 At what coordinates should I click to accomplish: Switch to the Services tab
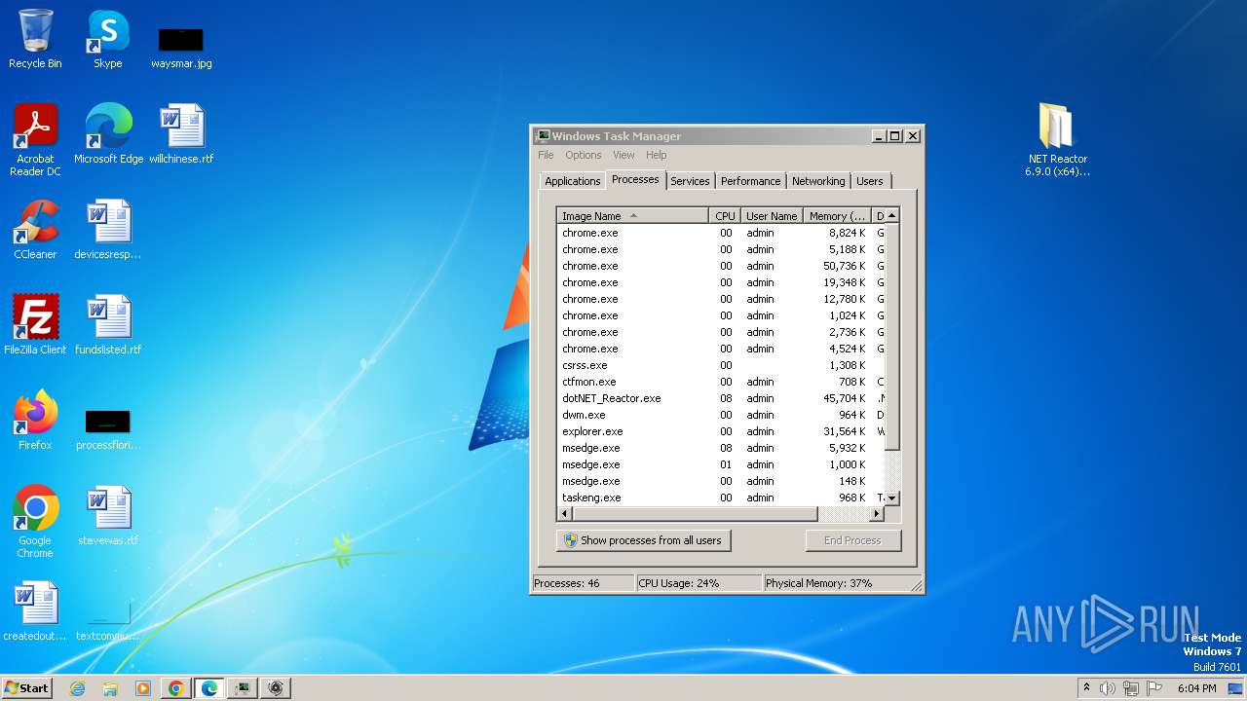tap(690, 181)
